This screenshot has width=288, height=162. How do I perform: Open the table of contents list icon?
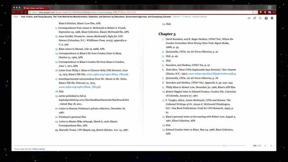click(249, 18)
